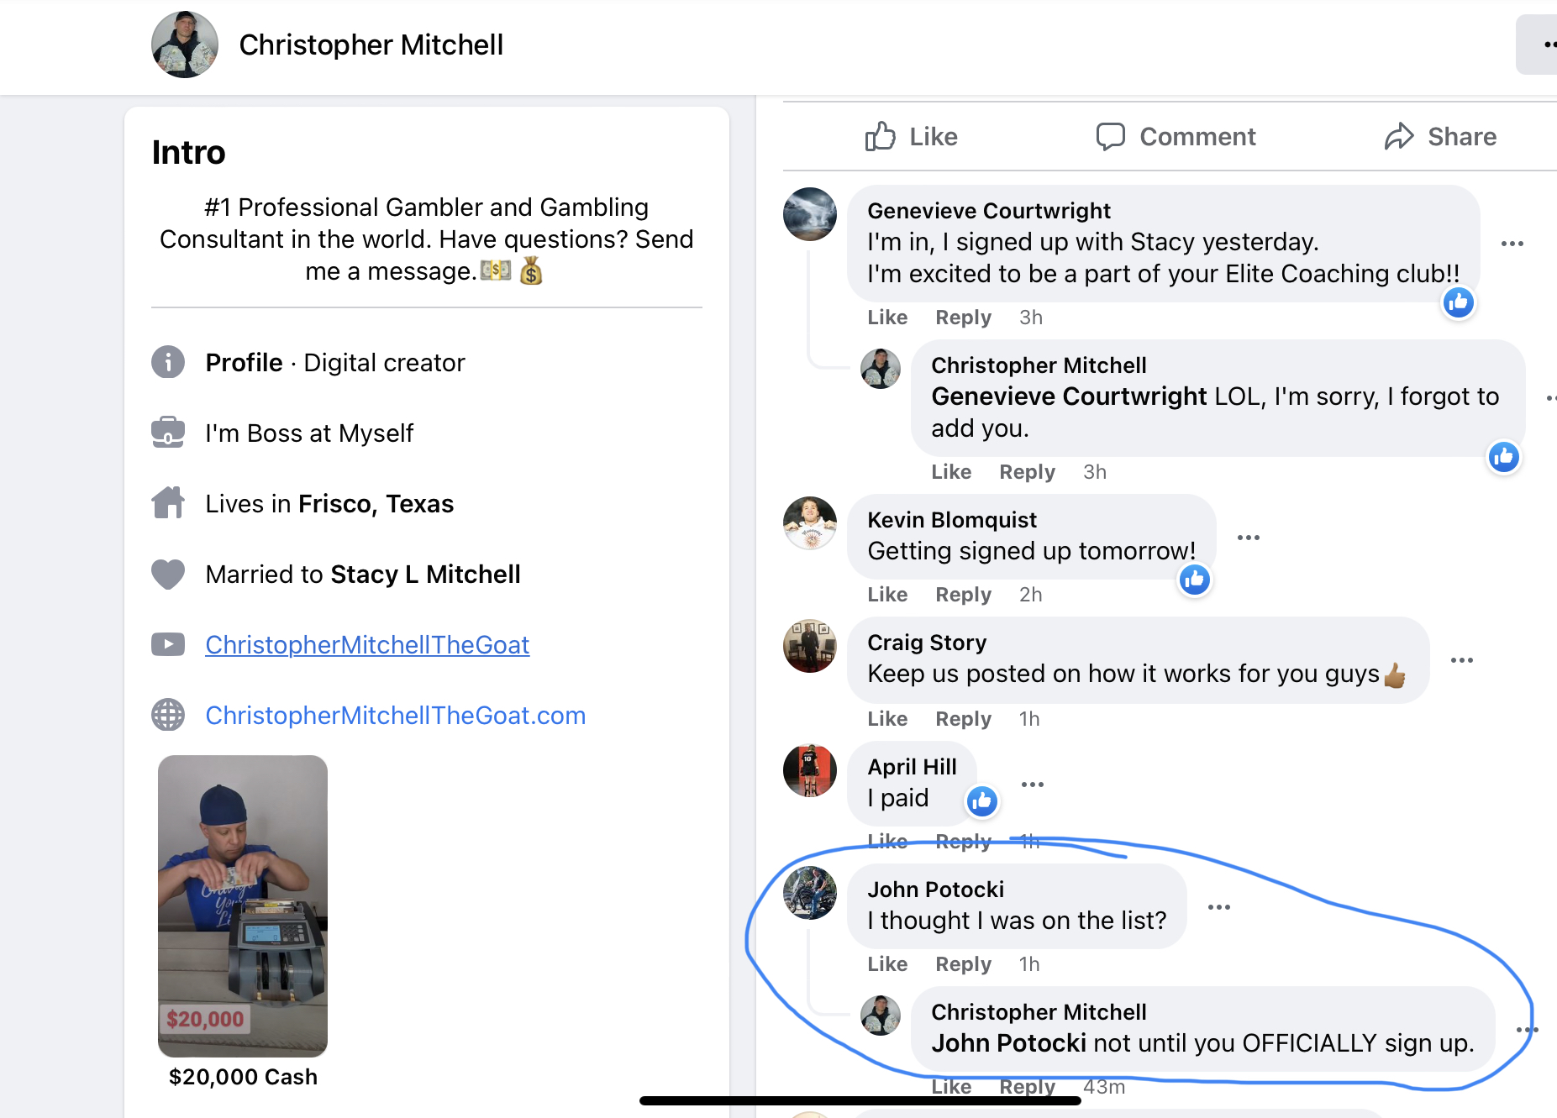Like John Potocki's comment
1557x1118 pixels.
887,964
